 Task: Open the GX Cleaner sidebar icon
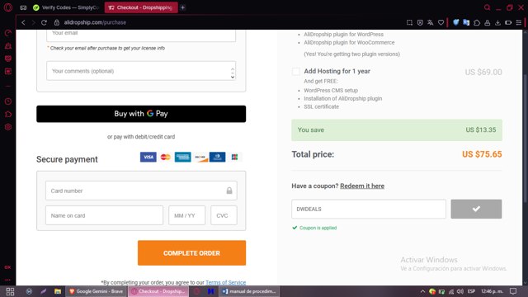8,46
